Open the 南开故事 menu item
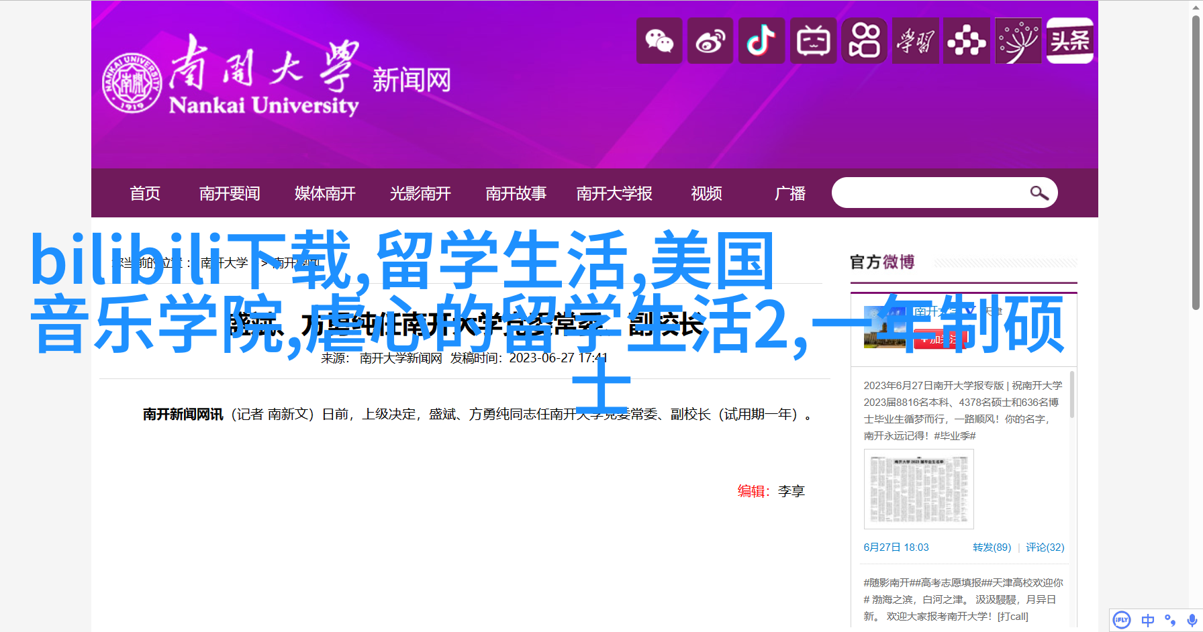This screenshot has width=1203, height=632. point(516,194)
